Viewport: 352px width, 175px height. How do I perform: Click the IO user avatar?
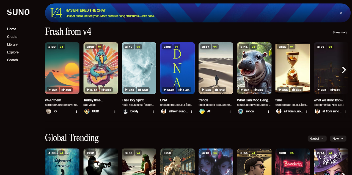tap(48, 111)
